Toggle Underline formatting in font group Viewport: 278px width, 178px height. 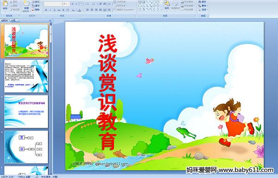54,10
